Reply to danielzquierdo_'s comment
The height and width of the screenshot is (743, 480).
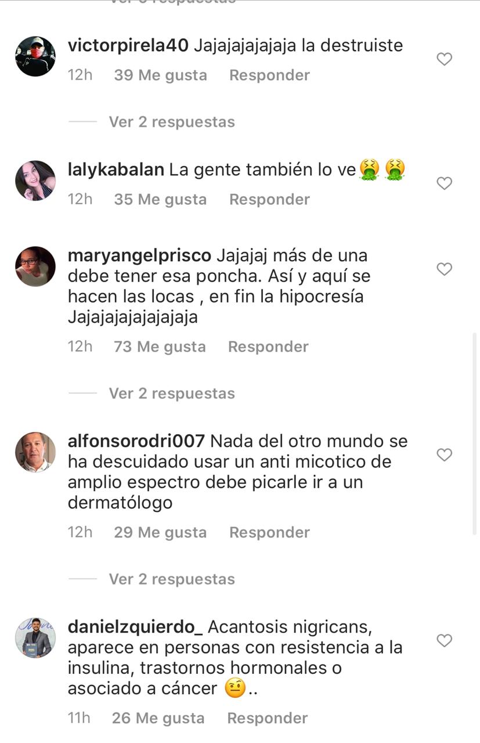coord(267,719)
